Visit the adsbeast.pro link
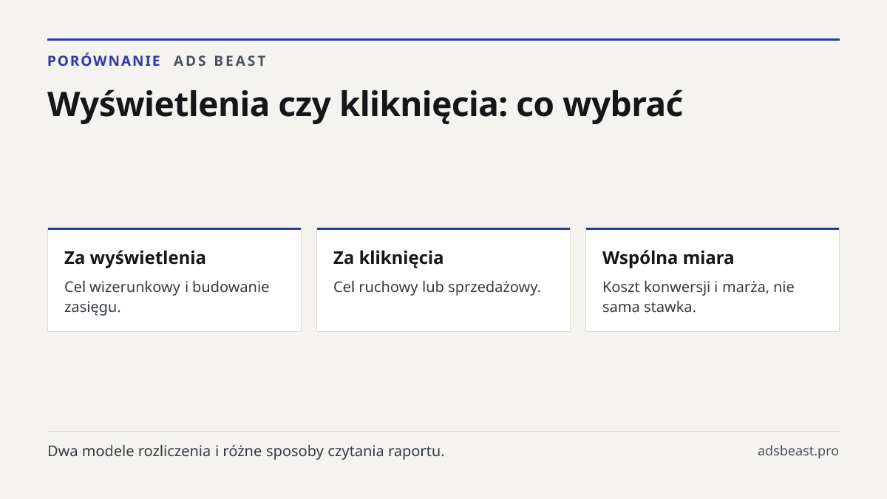 point(798,451)
